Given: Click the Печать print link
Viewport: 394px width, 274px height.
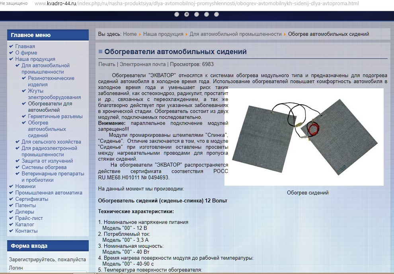Looking at the screenshot, I should (x=107, y=64).
